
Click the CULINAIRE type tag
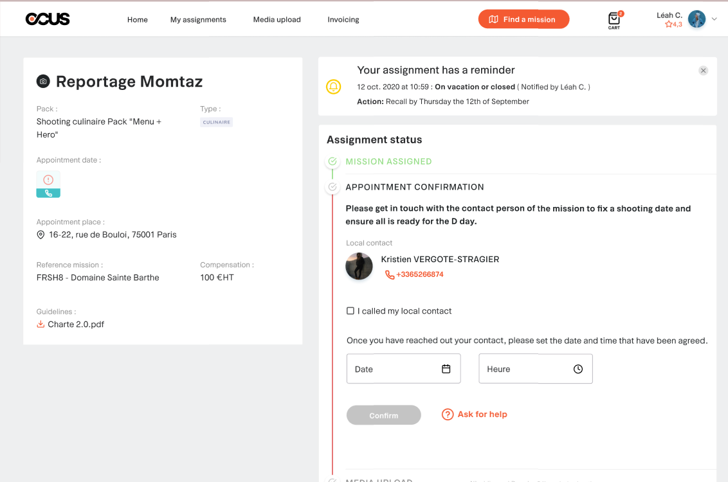point(216,122)
